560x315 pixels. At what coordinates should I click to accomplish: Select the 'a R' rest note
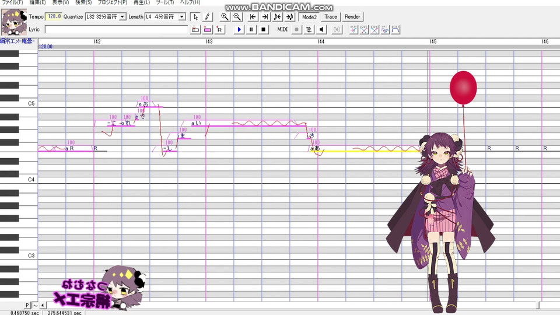[x=79, y=149]
